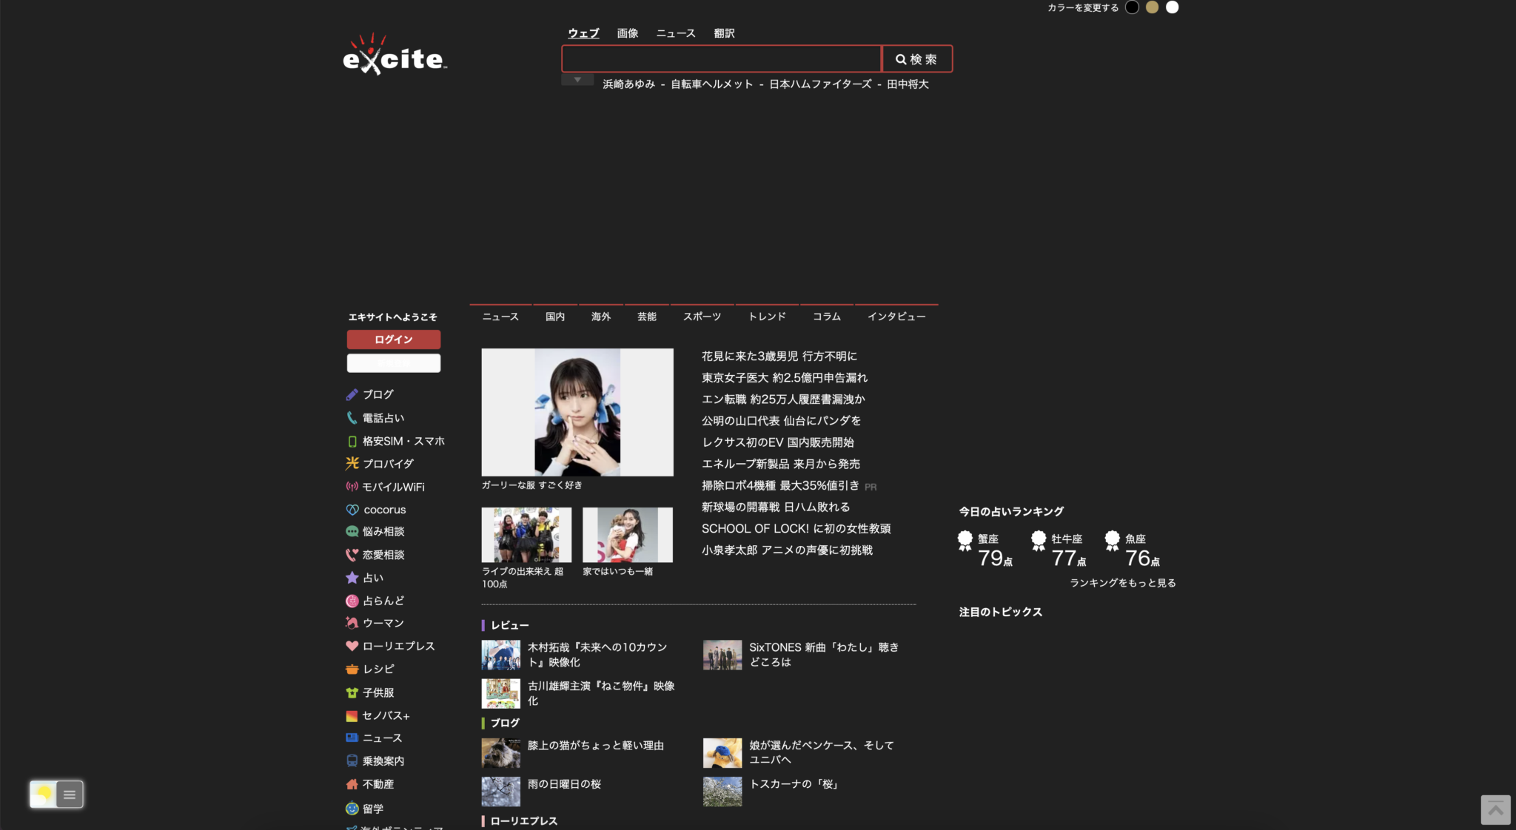Screen dimensions: 1516x830
Task: Select the beige color theme swatch
Action: 1153,7
